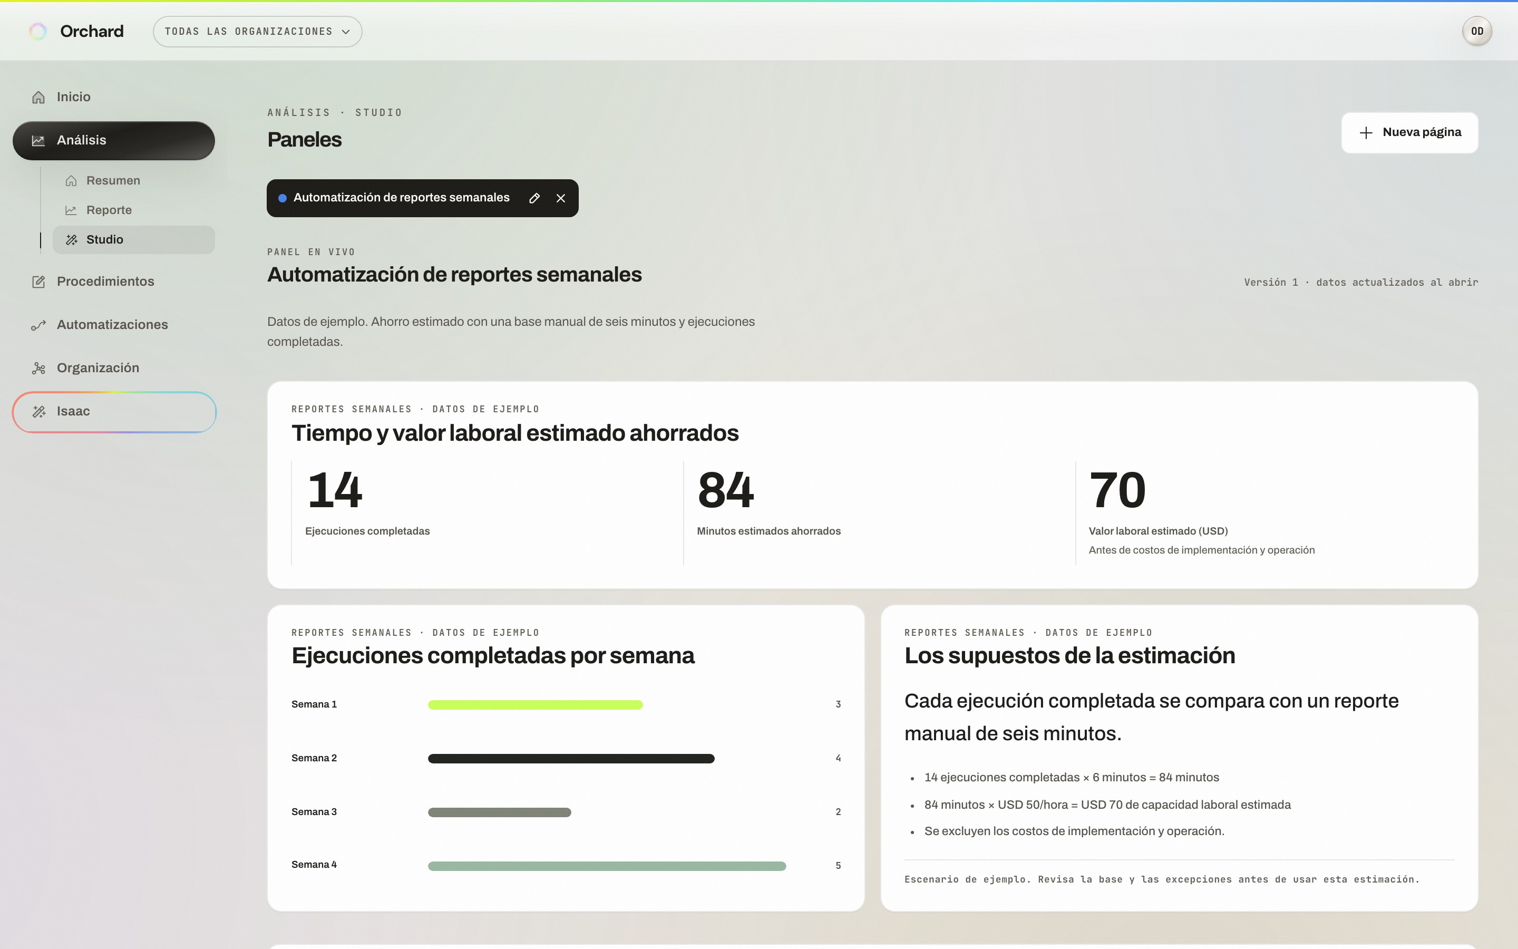Click the Procedimientos edit-note icon
Image resolution: width=1518 pixels, height=949 pixels.
pos(38,282)
